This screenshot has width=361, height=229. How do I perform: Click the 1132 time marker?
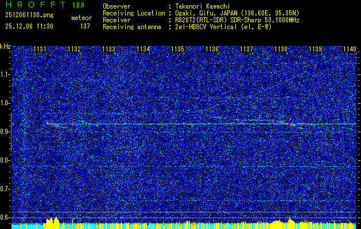click(75, 49)
